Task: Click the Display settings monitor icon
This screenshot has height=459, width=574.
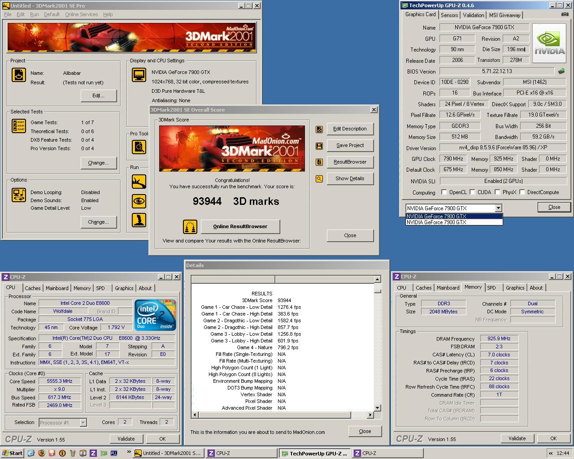Action: [x=139, y=75]
